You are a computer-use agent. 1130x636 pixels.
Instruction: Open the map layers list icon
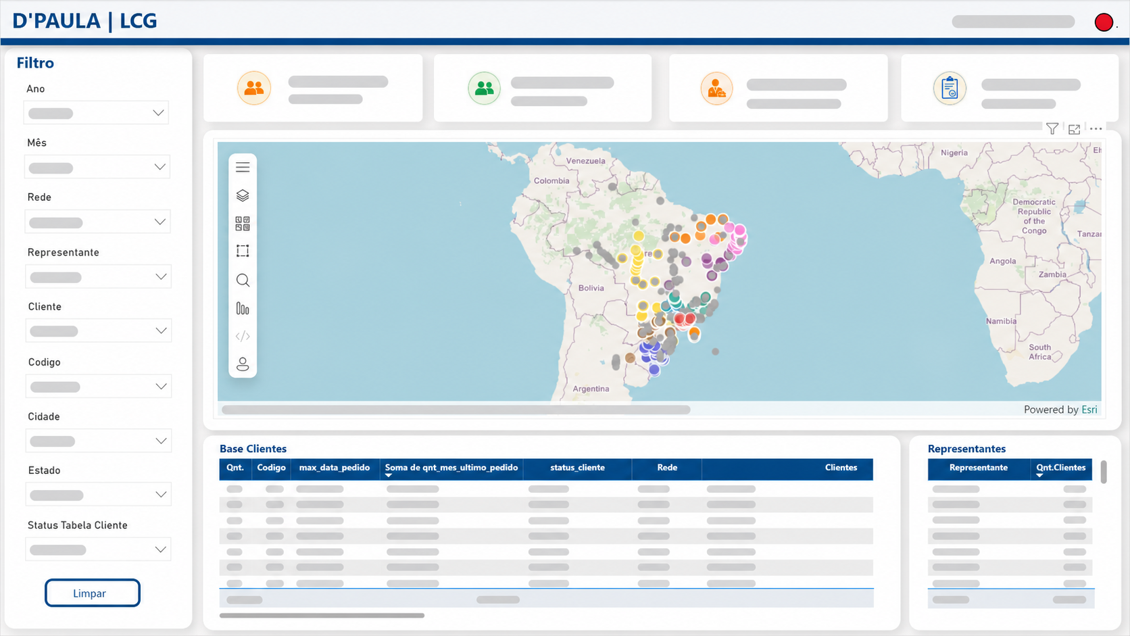tap(243, 195)
